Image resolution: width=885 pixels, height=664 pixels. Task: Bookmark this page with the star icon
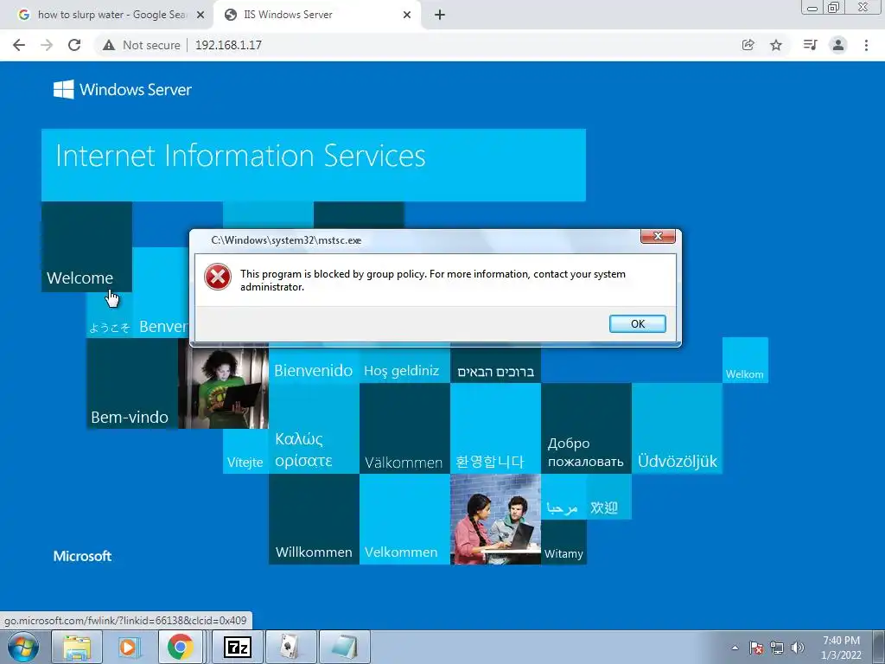[776, 45]
